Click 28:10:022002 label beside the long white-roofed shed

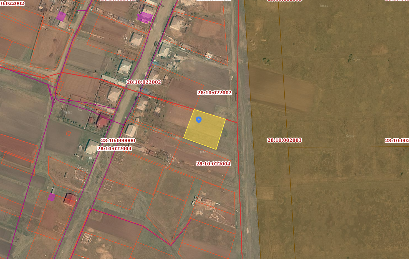coord(144,82)
